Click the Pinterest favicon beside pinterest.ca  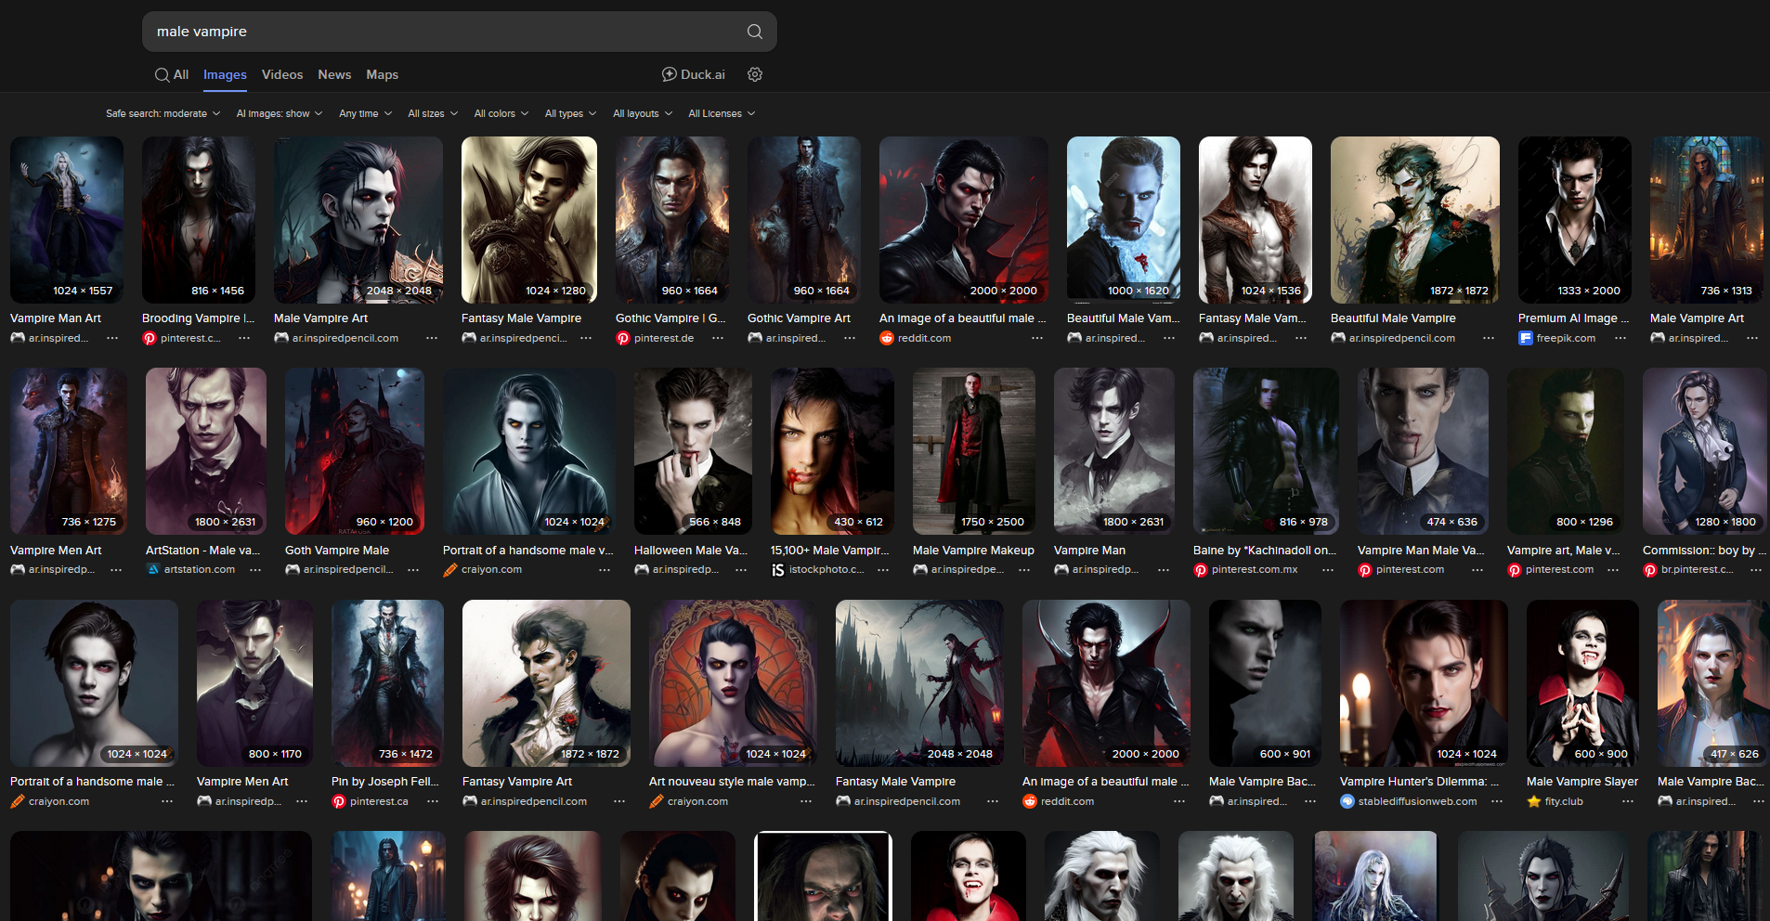point(339,801)
